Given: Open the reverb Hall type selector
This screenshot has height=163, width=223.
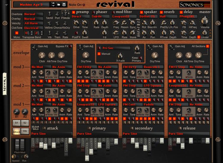Looking at the screenshot, I should 168,17.
